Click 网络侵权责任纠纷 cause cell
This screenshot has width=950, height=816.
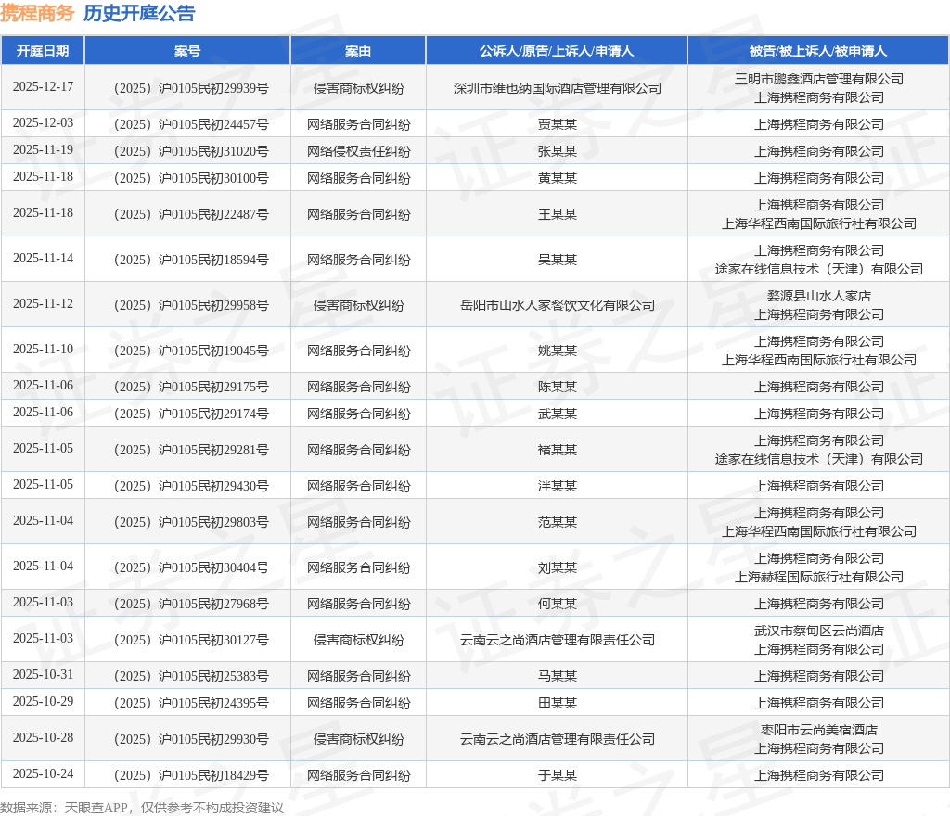(x=359, y=151)
